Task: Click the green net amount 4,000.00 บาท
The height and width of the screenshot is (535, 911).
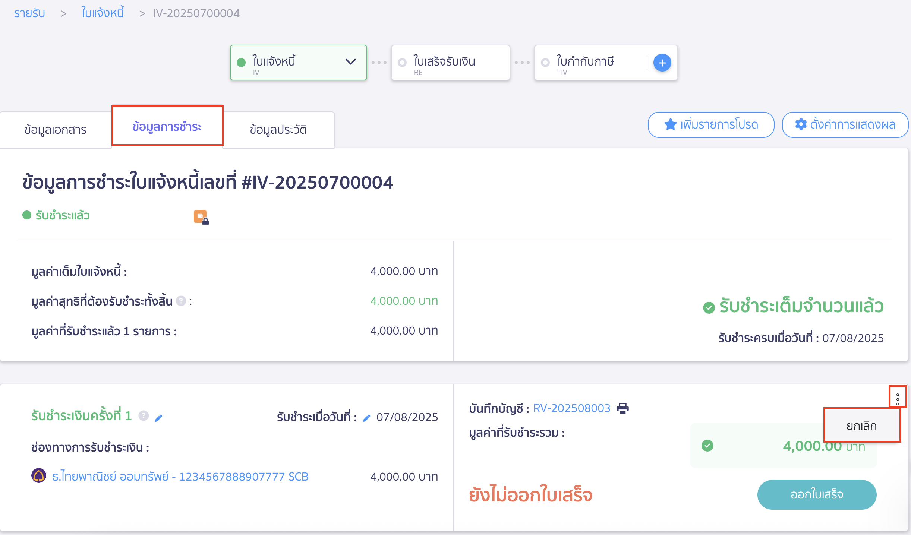Action: click(x=404, y=301)
